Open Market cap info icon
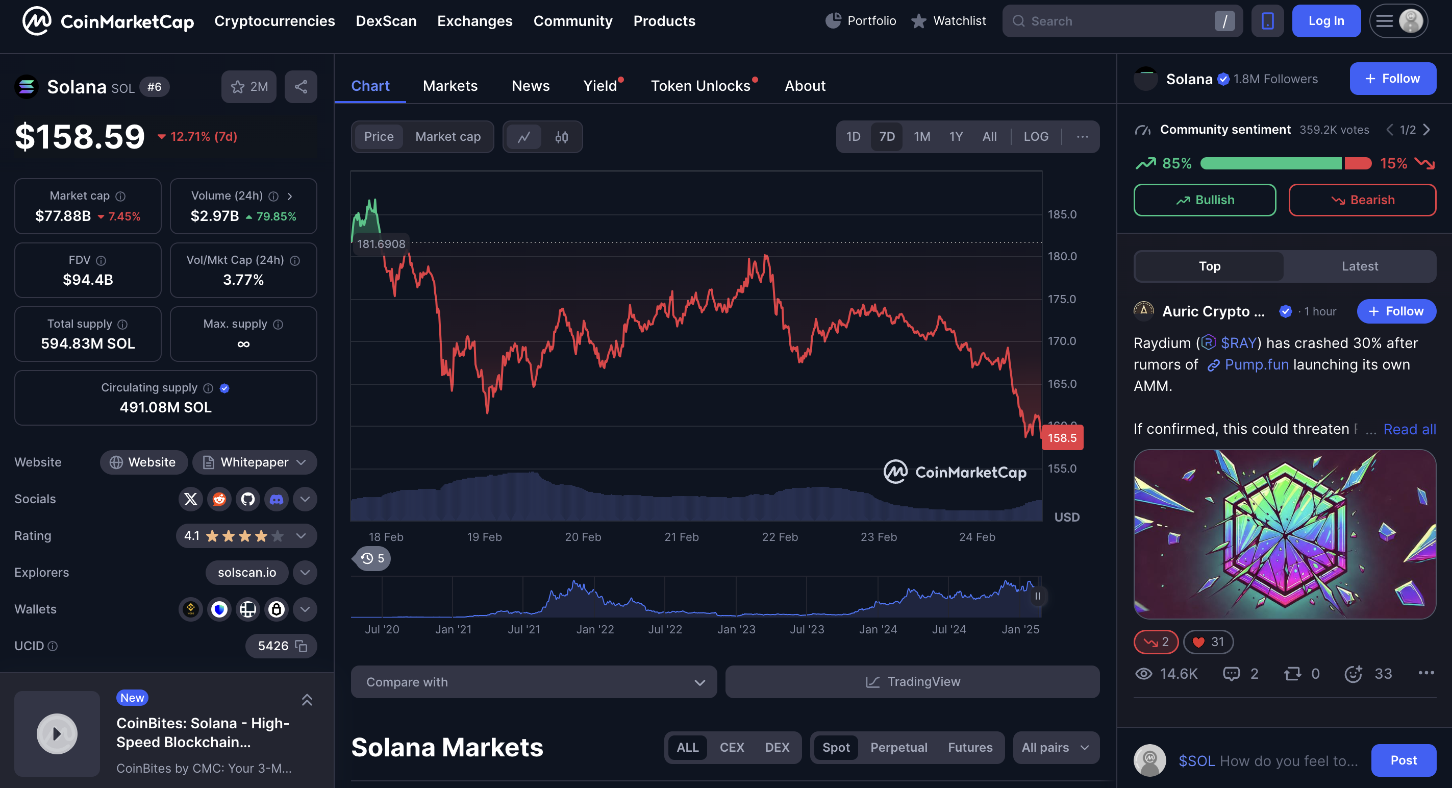This screenshot has width=1452, height=788. [x=120, y=196]
